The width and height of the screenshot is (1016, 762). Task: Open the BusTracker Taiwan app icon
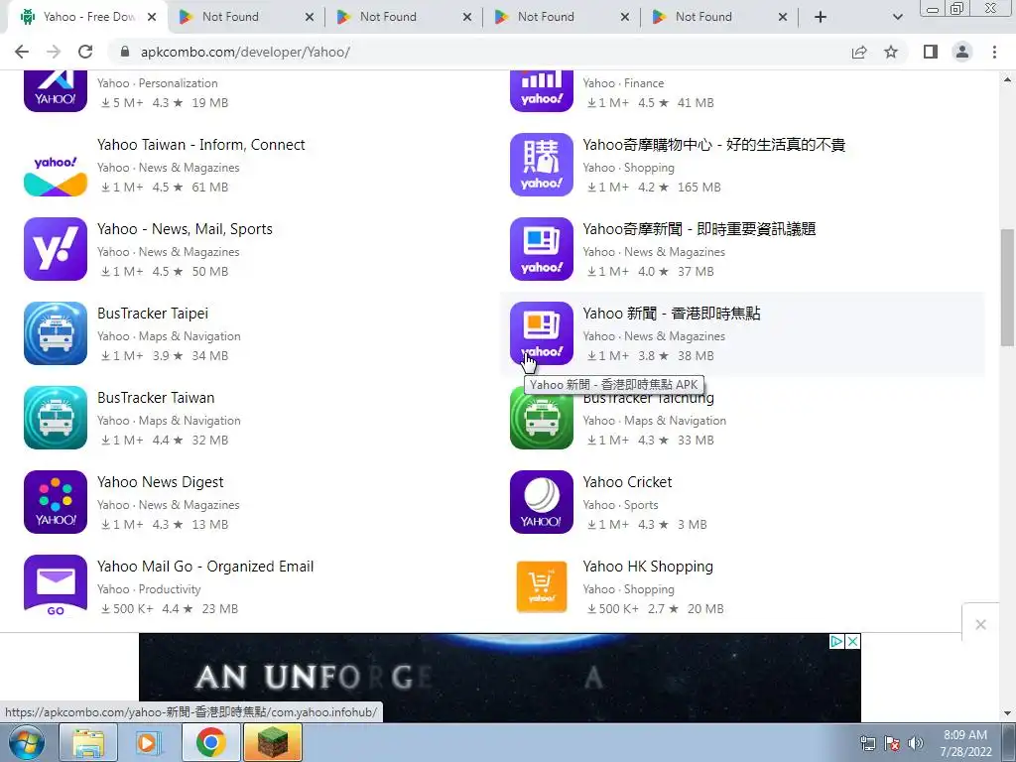56,418
